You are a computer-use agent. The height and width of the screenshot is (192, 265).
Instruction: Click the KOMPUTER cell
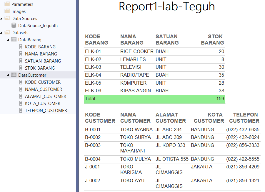click(133, 83)
